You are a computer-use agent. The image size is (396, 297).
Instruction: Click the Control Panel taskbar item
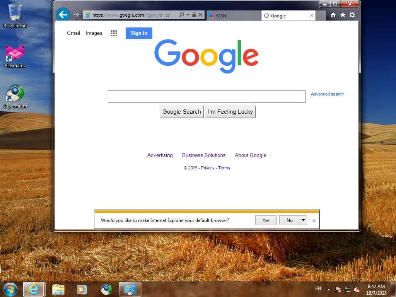130,289
